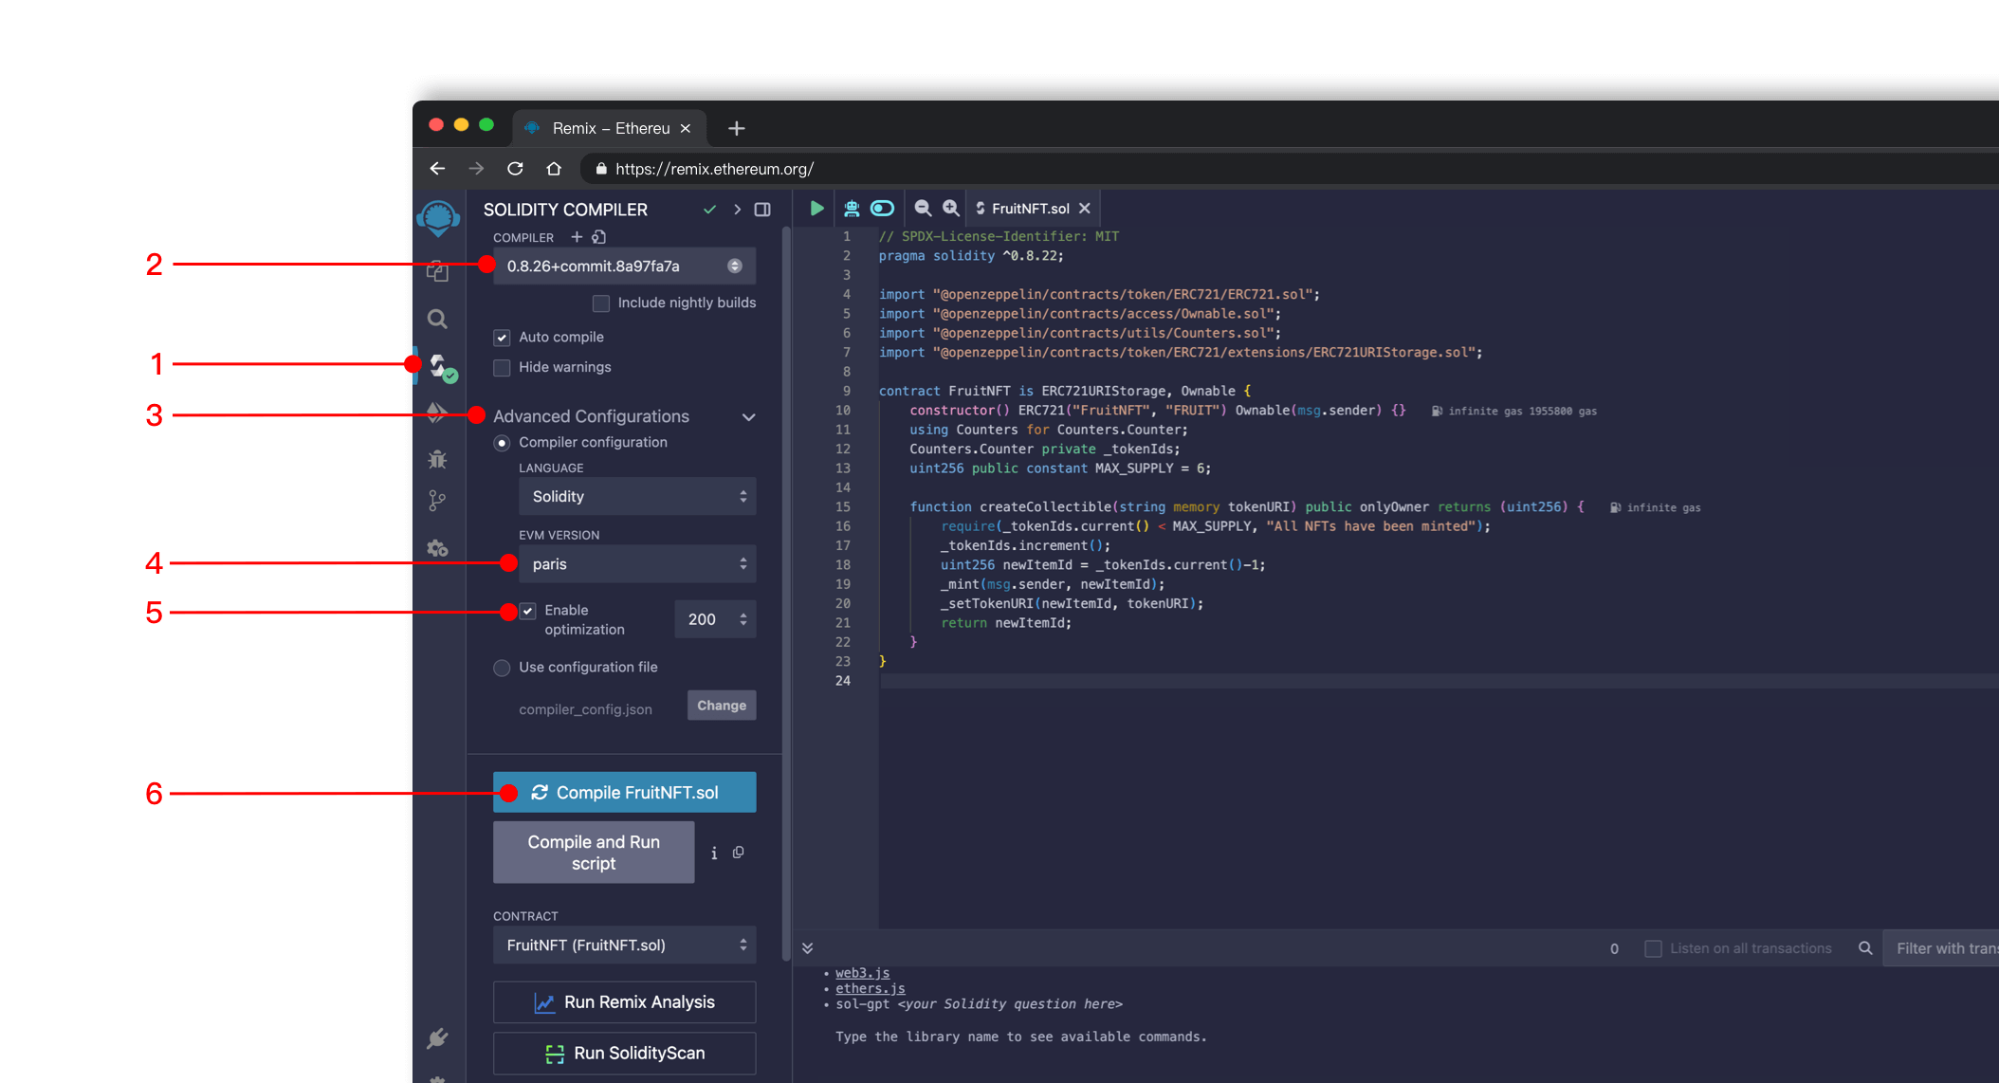Open the Git panel from the sidebar
This screenshot has width=1999, height=1083.
[x=437, y=500]
